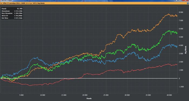Select the Hand: 41 260 legend row

(12, 9)
